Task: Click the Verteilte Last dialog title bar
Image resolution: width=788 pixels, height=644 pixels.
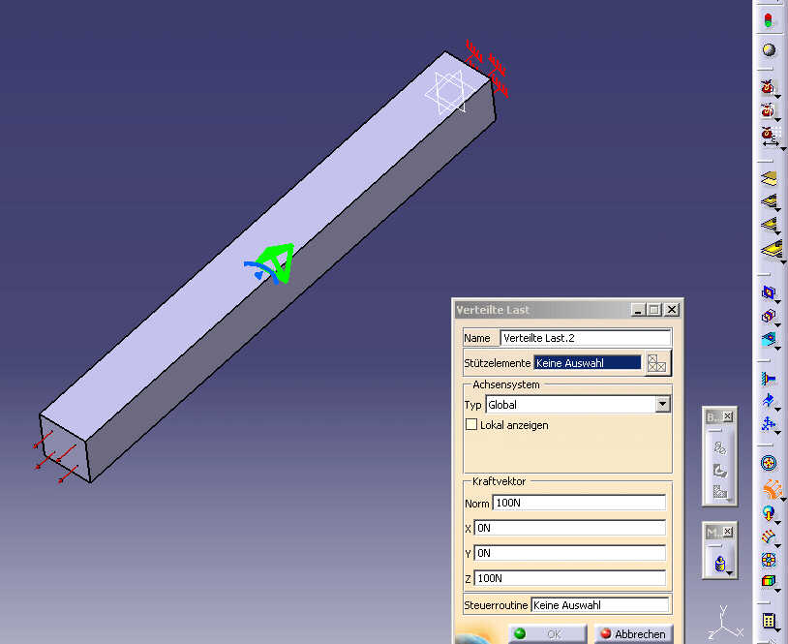Action: click(542, 310)
